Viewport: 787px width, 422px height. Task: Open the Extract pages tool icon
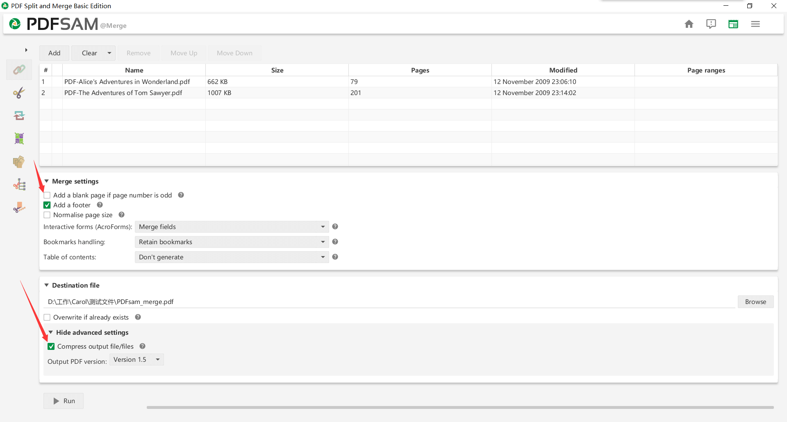point(19,162)
